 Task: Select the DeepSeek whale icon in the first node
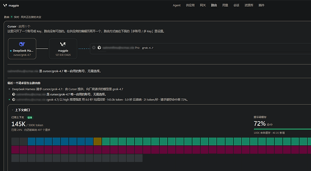(x=22, y=44)
